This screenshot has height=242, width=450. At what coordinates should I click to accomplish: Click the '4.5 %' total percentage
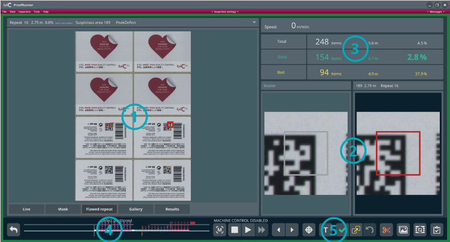pos(422,43)
